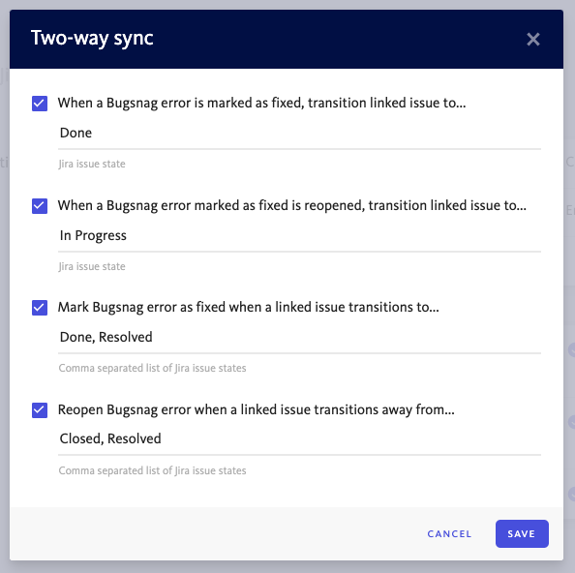Cancel the two-way sync changes
Screen dimensions: 575x573
449,533
